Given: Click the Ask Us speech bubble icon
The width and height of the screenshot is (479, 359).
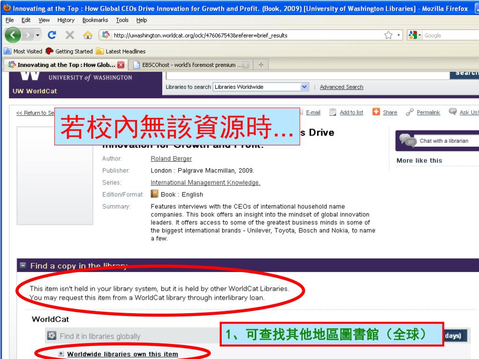Looking at the screenshot, I should point(452,111).
